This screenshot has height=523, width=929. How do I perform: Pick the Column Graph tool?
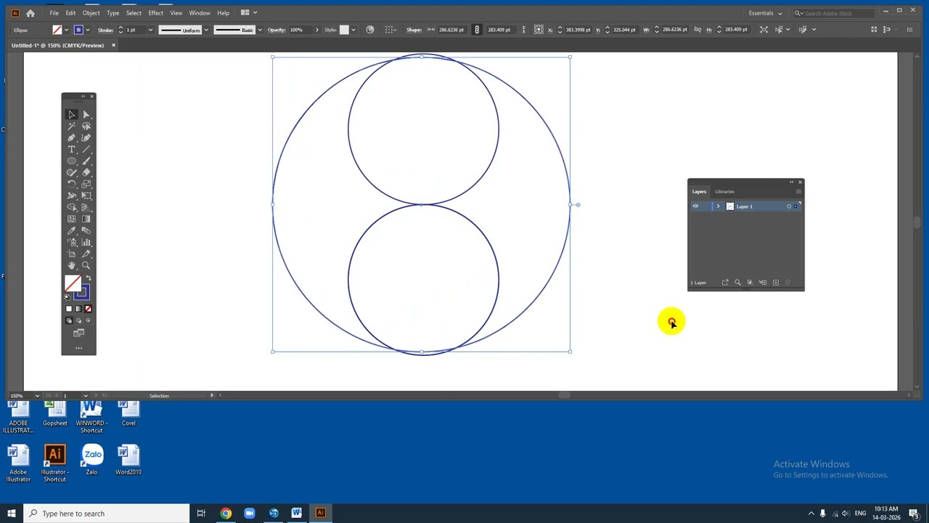tap(86, 243)
